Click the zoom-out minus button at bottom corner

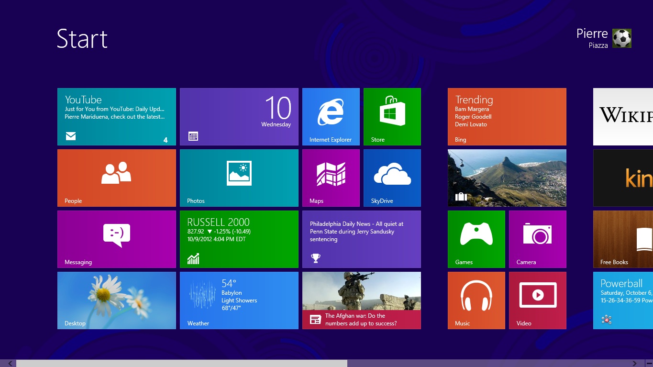coord(649,363)
